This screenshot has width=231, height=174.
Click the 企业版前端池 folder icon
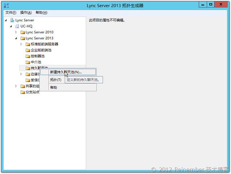point(28,50)
